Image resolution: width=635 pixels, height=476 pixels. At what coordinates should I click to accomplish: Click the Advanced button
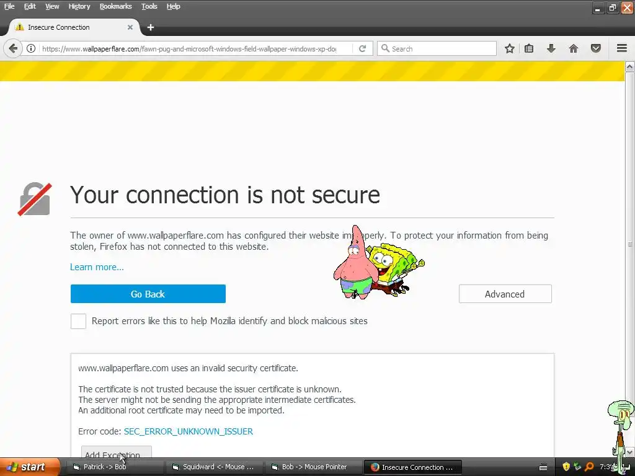click(505, 294)
